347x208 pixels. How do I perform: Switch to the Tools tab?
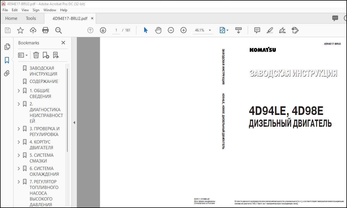(x=31, y=18)
